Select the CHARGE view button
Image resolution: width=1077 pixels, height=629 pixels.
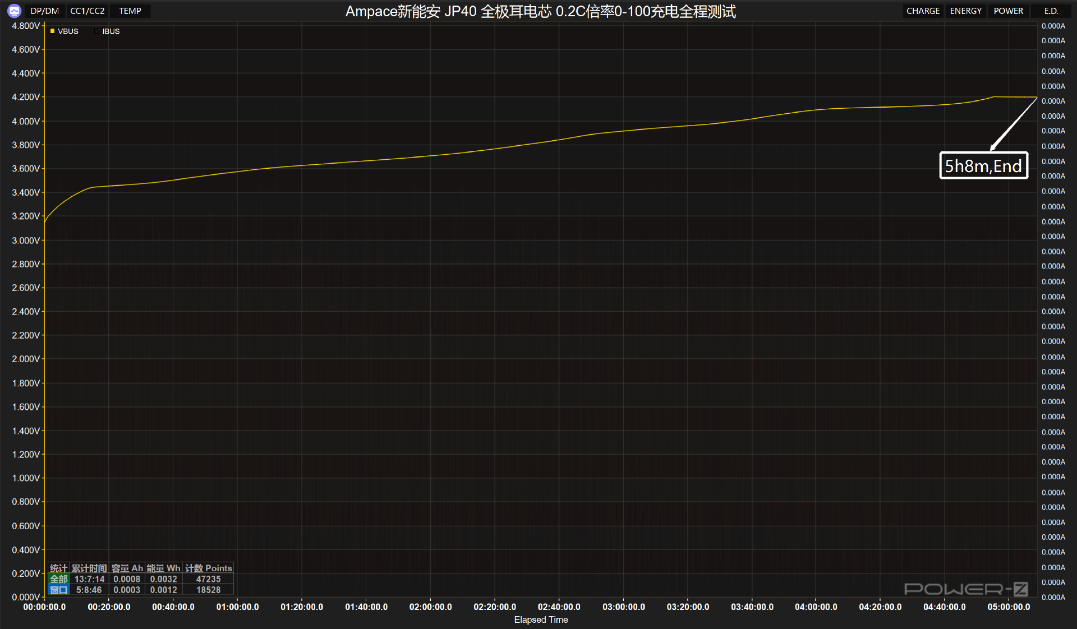923,11
